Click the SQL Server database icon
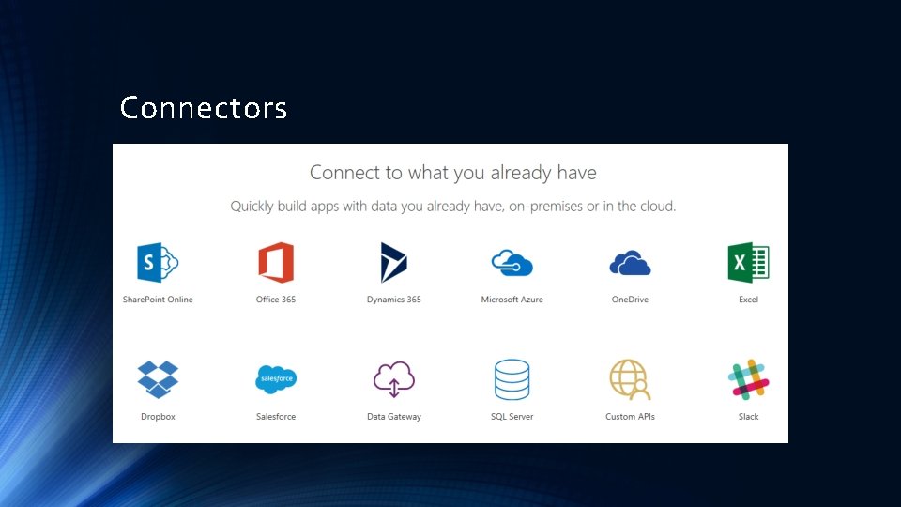This screenshot has height=507, width=901. coord(512,379)
